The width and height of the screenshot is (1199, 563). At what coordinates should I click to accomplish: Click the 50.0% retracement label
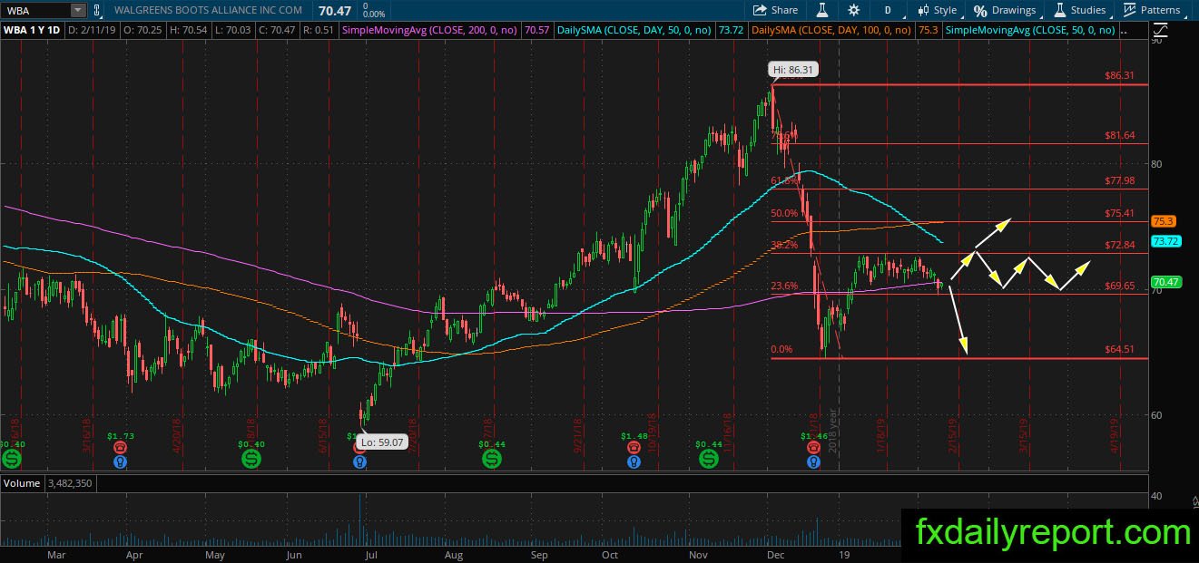pos(784,213)
